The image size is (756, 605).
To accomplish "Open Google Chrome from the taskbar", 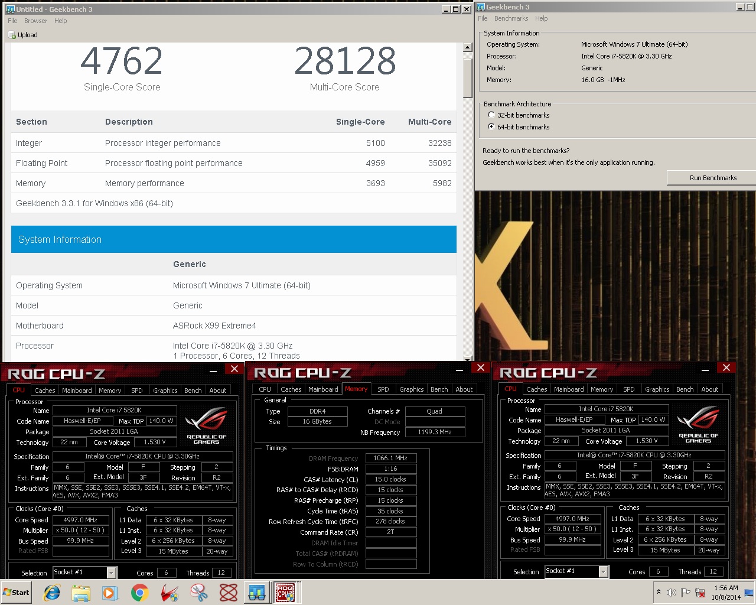I will coord(139,592).
